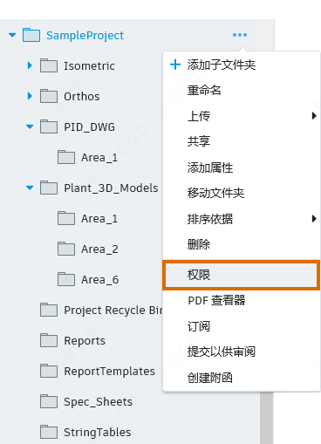Click the SampleProject folder icon
Image resolution: width=321 pixels, height=444 pixels.
(x=31, y=35)
